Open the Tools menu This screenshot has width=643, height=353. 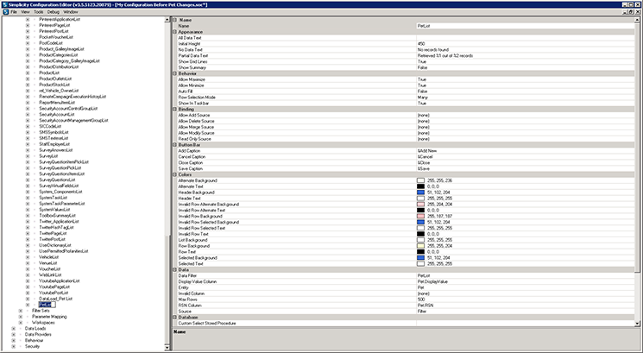38,12
